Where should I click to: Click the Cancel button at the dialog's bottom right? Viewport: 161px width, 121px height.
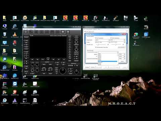coord(122,62)
